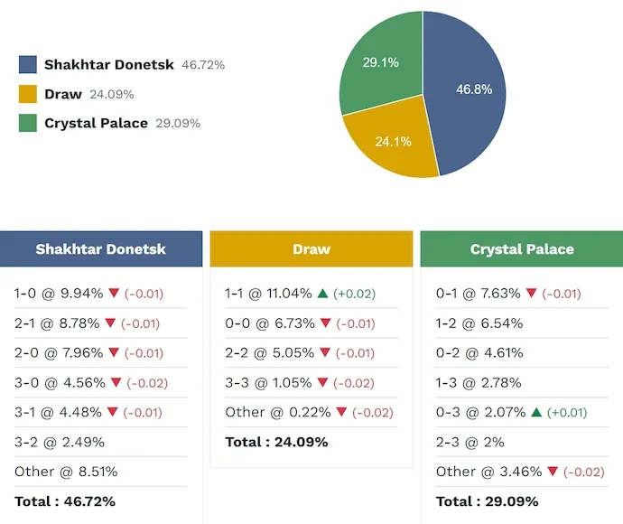Click the green Crystal Palace legend swatch

pos(28,123)
